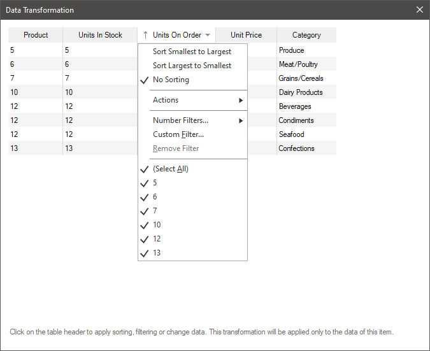Close the Data Transformation dialog
Screen dimensions: 430x351
[419, 10]
